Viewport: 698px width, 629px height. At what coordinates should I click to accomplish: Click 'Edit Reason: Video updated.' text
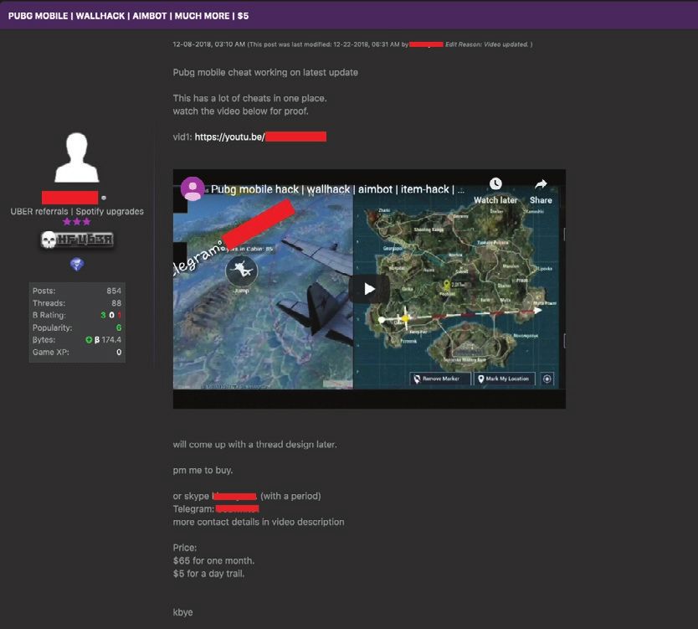pyautogui.click(x=487, y=44)
